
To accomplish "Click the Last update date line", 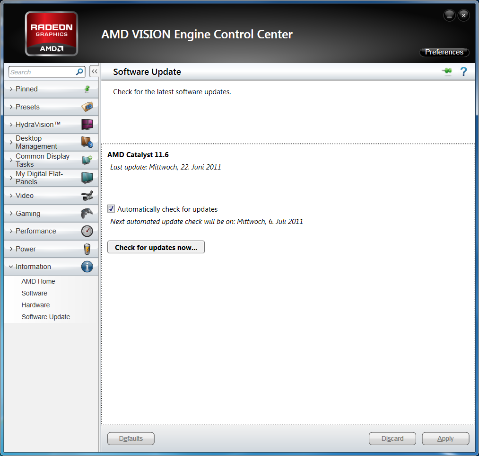I will point(165,167).
